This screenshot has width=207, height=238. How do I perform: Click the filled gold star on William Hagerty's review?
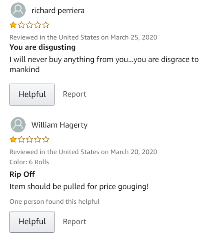(x=13, y=139)
